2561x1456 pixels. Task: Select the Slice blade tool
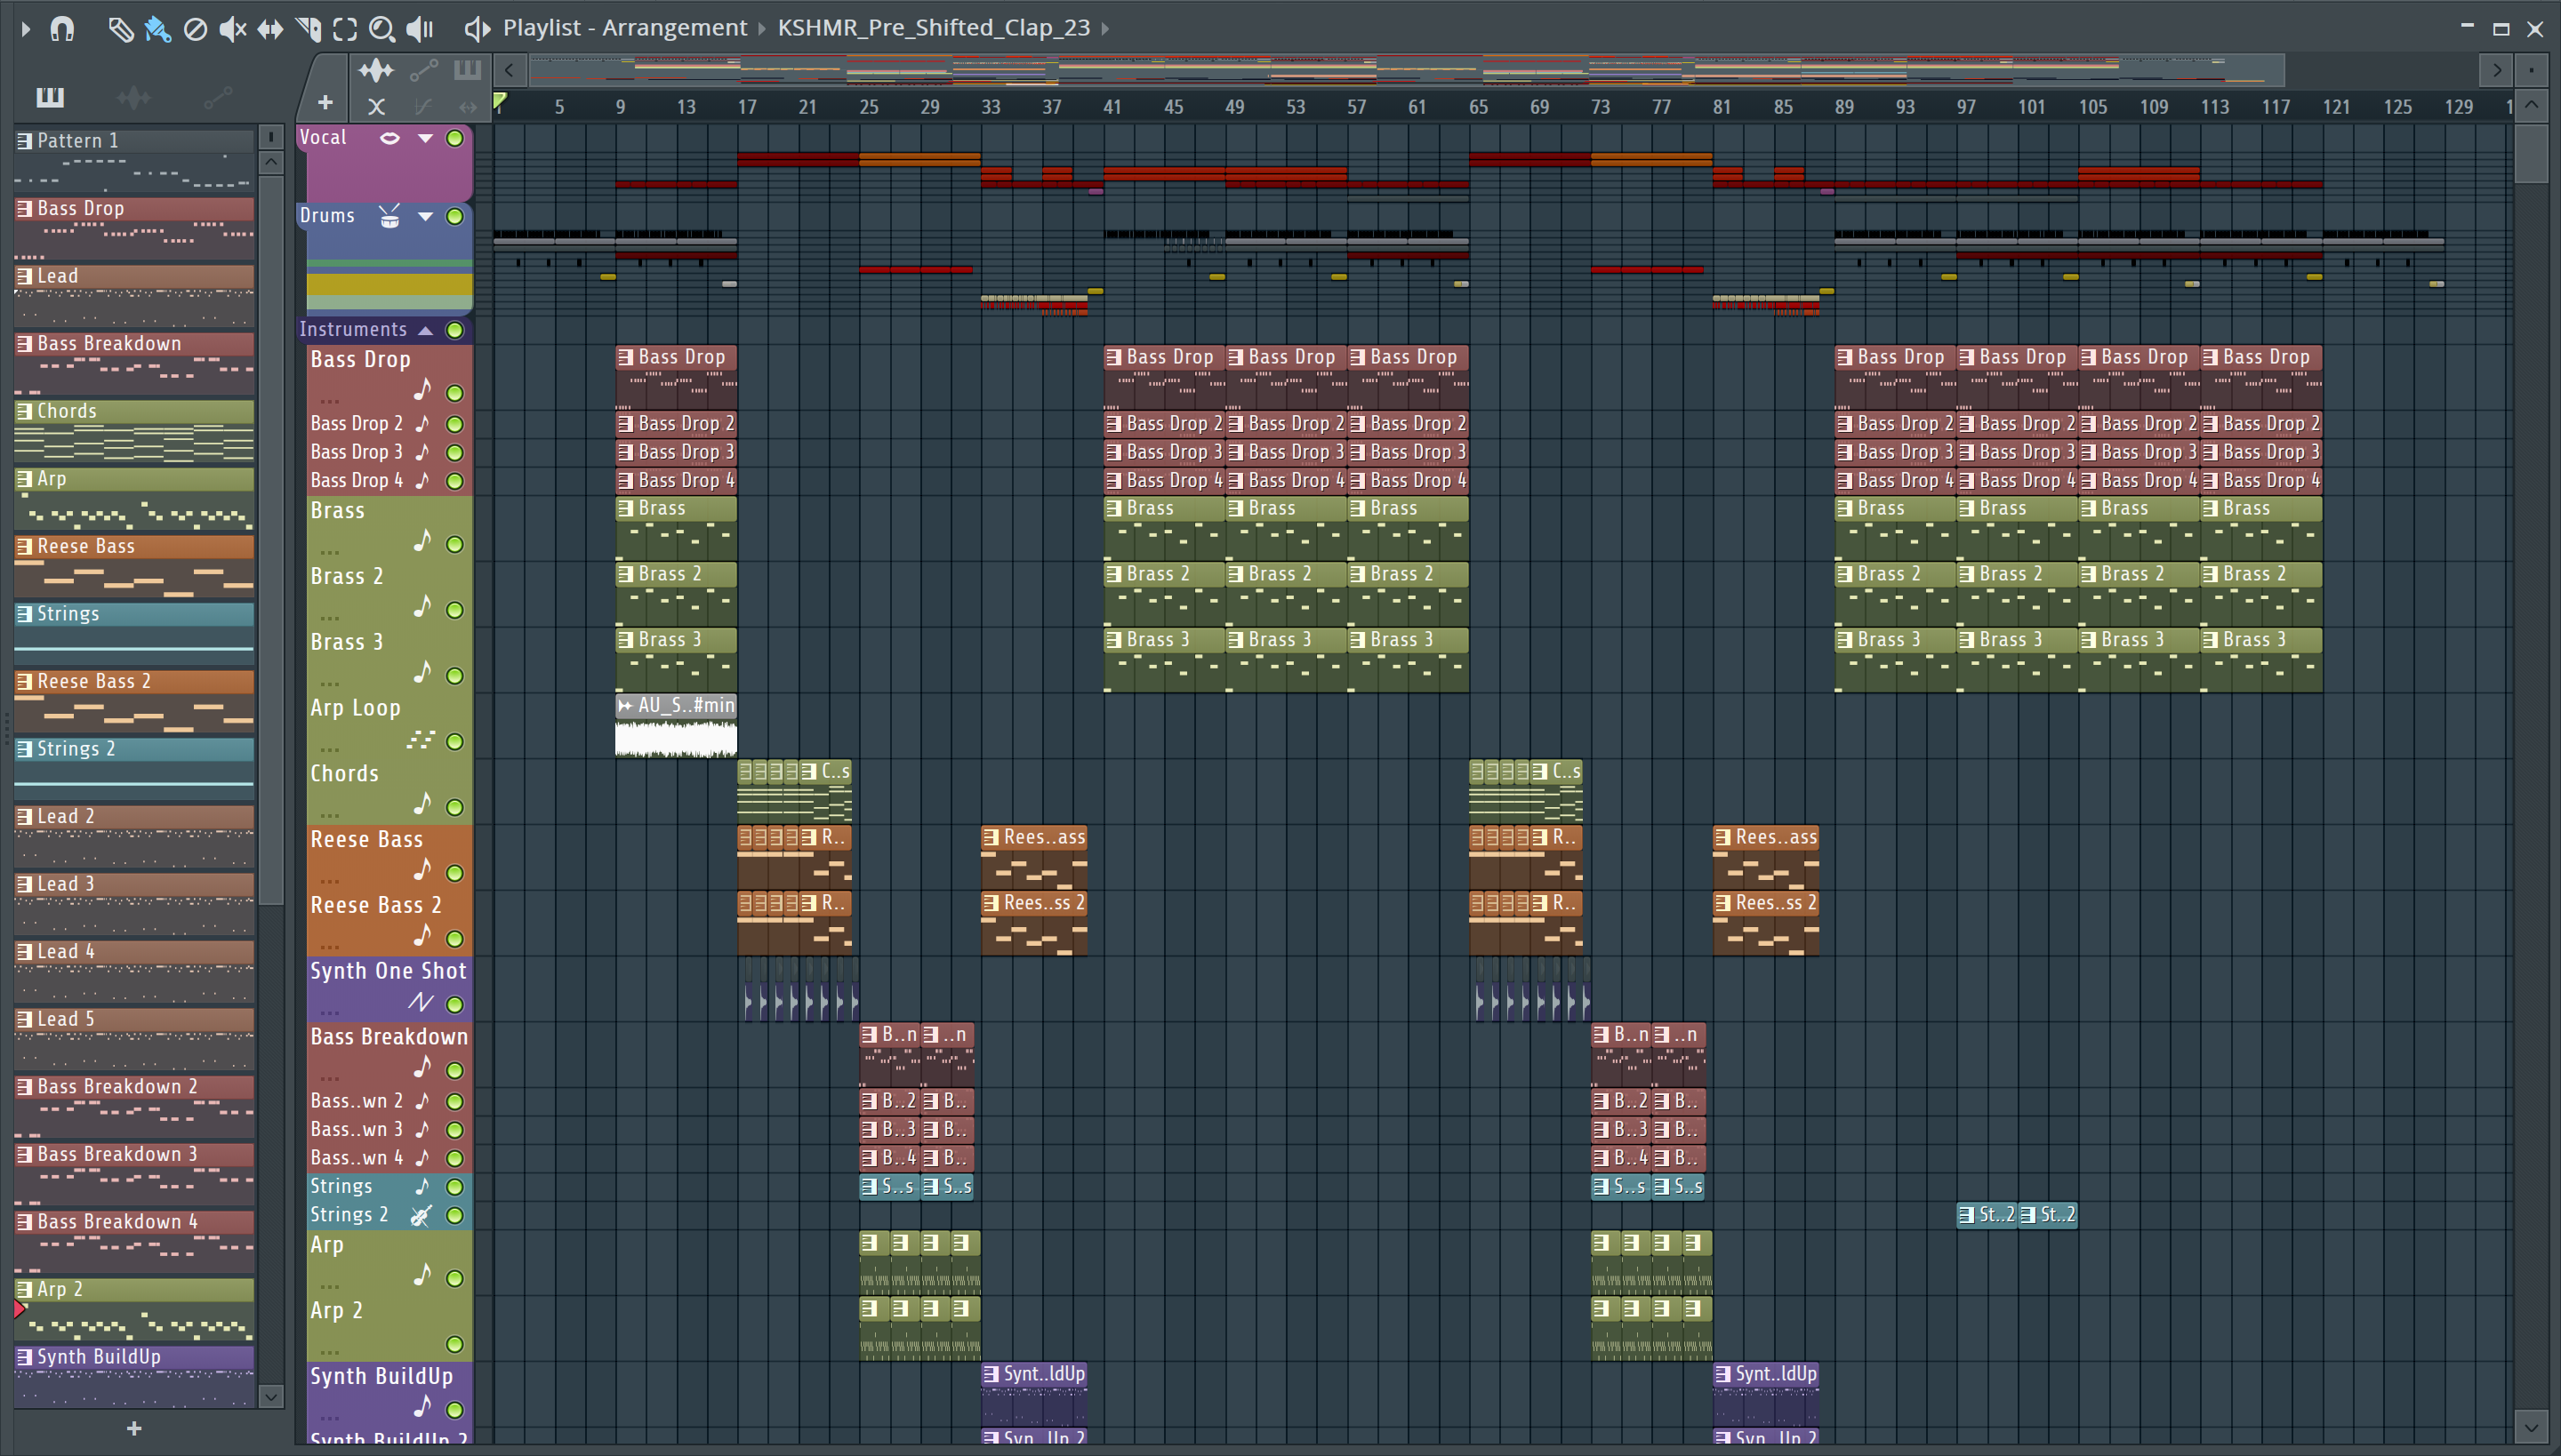[308, 29]
